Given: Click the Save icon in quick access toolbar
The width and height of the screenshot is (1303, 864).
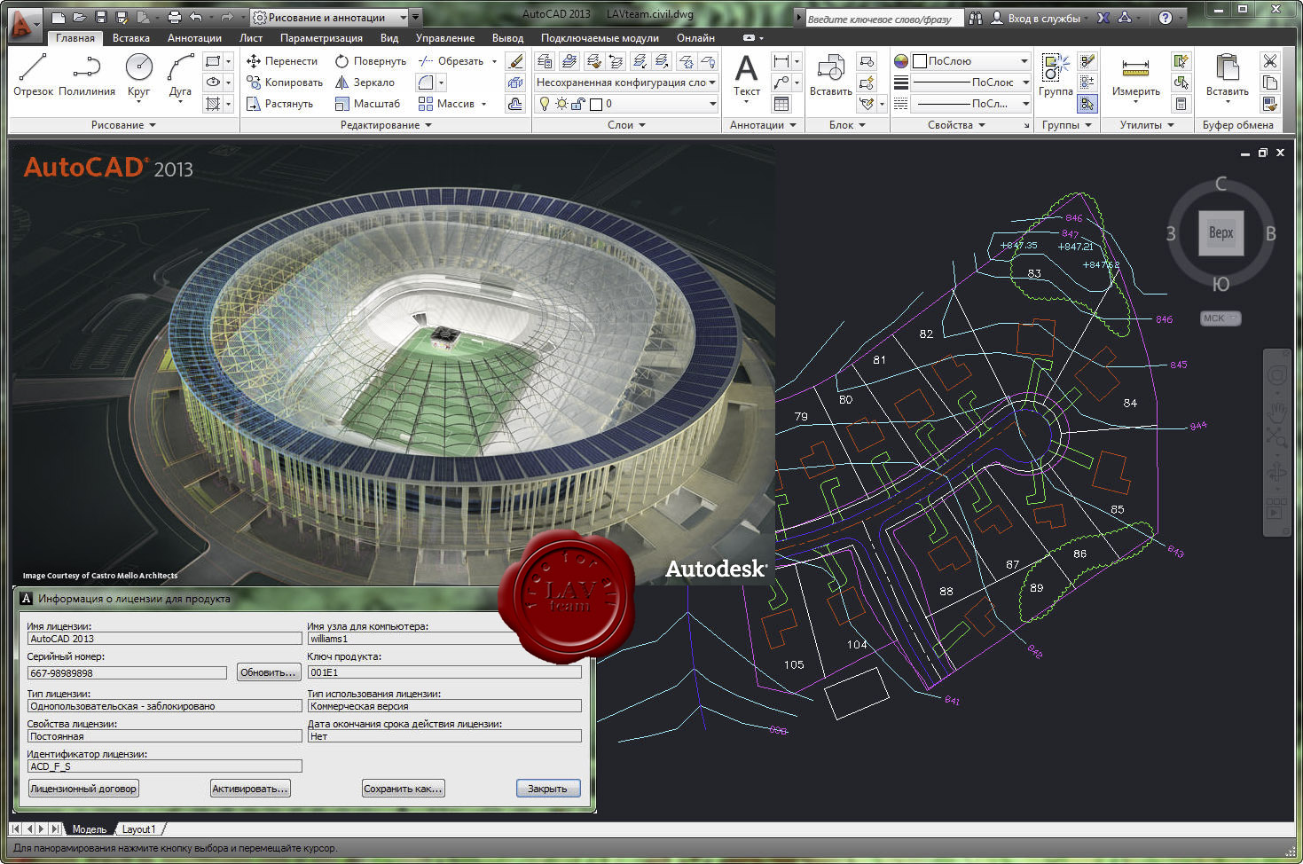Looking at the screenshot, I should pos(100,17).
